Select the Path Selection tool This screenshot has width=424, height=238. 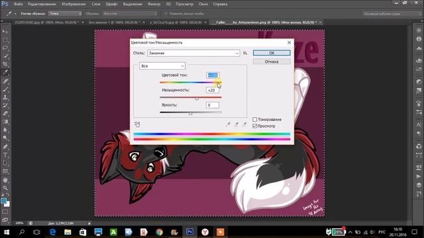pos(5,163)
